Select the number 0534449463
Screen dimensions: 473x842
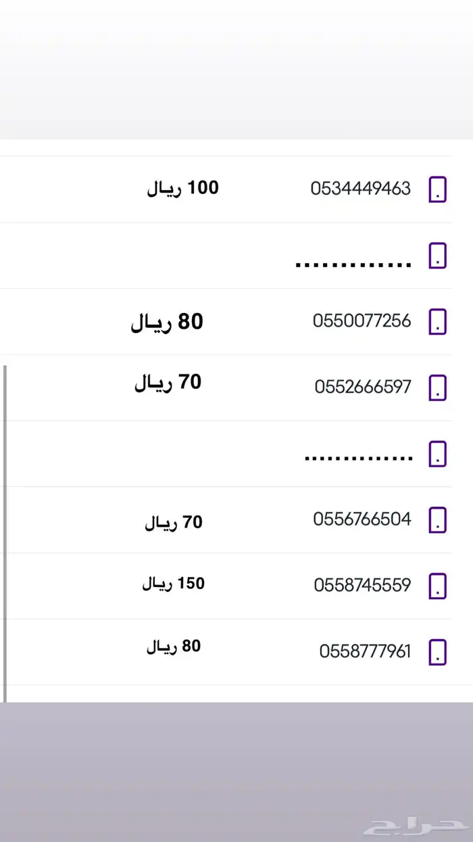[x=362, y=189]
